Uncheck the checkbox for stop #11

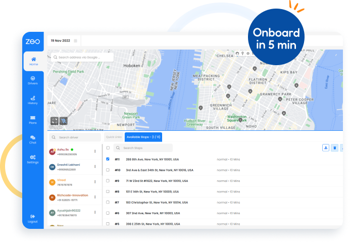108,159
